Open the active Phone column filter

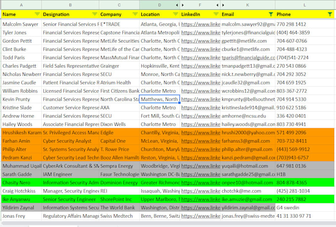(330, 14)
